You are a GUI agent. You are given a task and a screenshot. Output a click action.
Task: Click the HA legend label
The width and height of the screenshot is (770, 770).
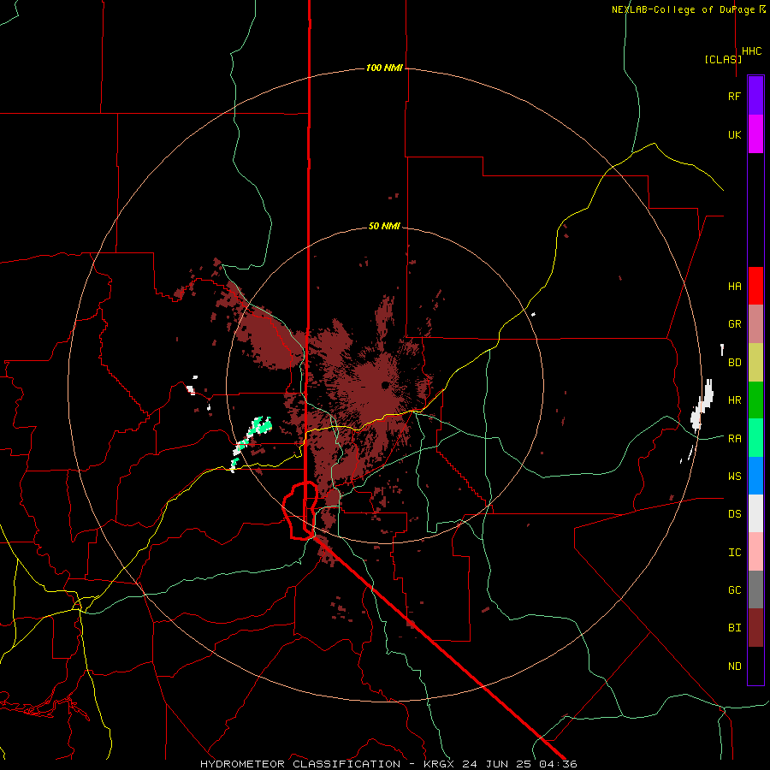click(x=734, y=286)
